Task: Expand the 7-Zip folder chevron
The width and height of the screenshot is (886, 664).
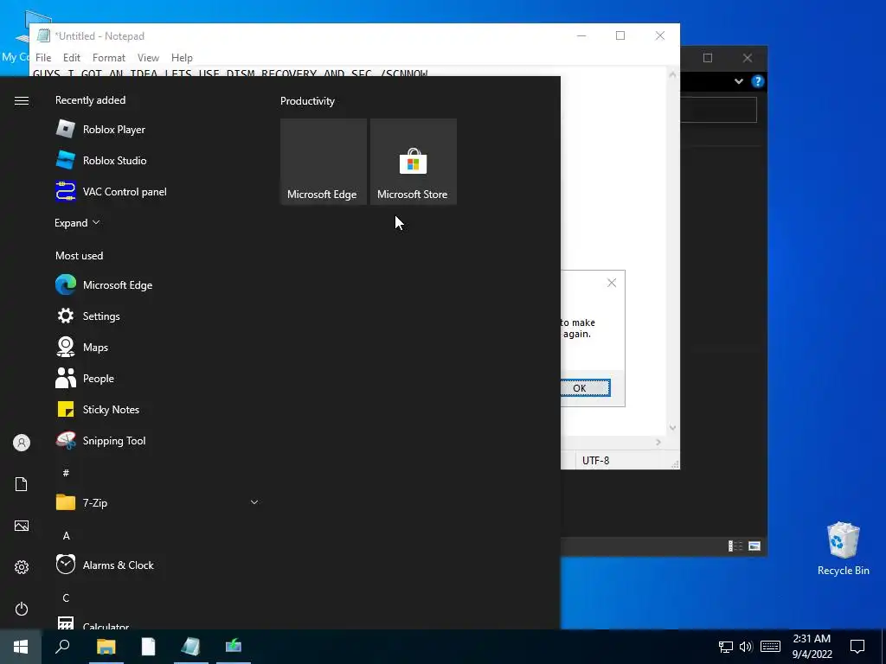Action: 254,502
